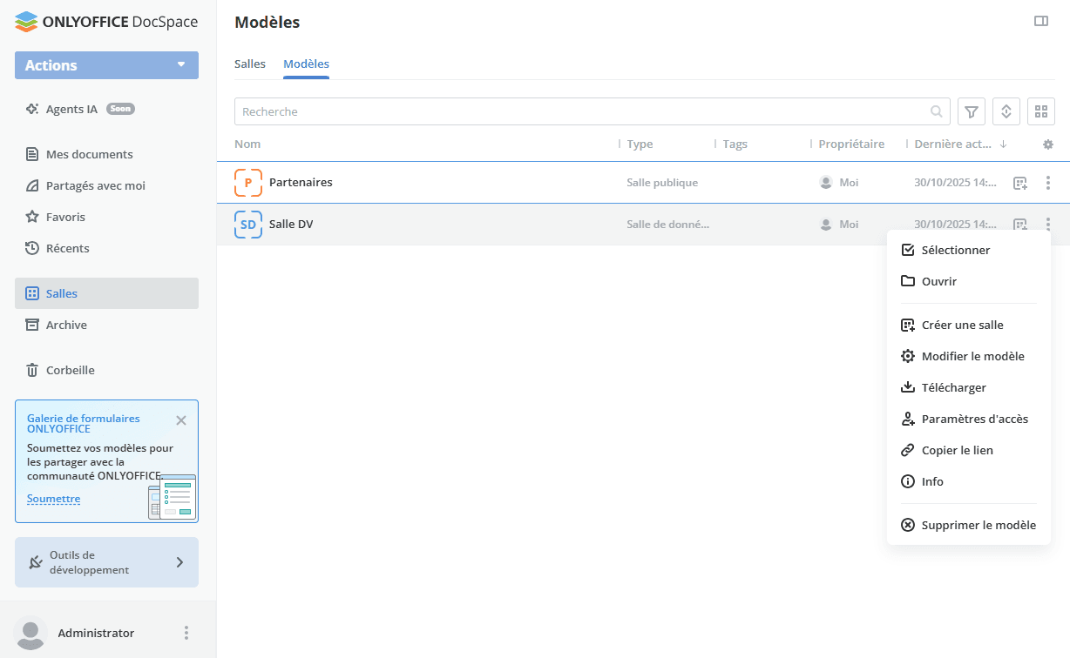1070x658 pixels.
Task: Toggle the info panel icon
Action: 1041,22
